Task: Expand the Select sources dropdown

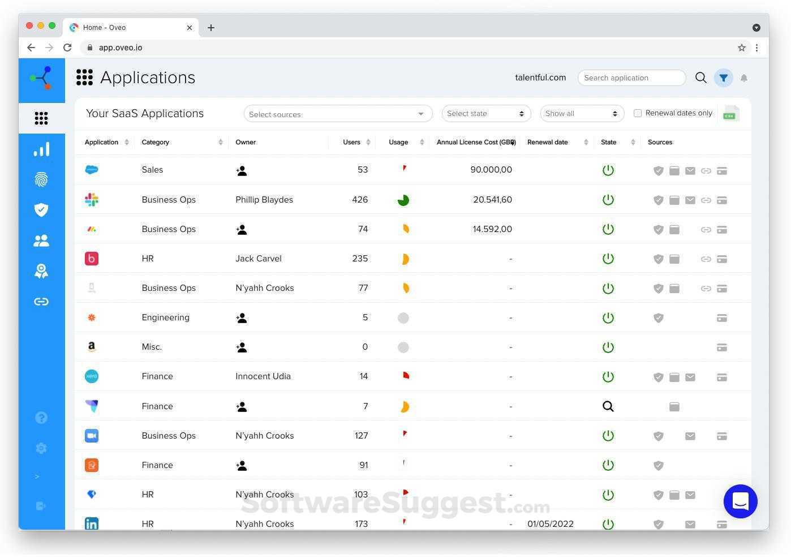Action: [x=338, y=114]
